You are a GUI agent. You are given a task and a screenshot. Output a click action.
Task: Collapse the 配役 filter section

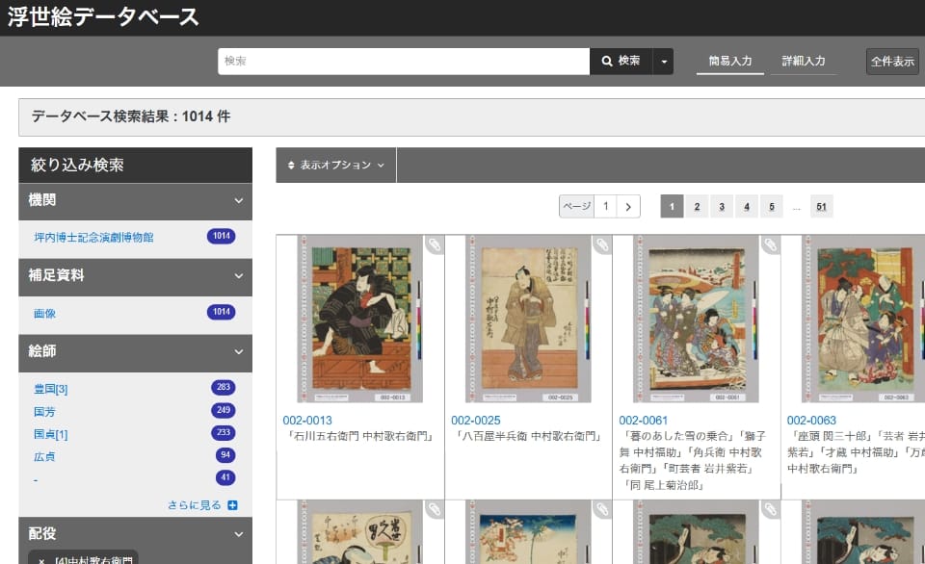coord(238,534)
